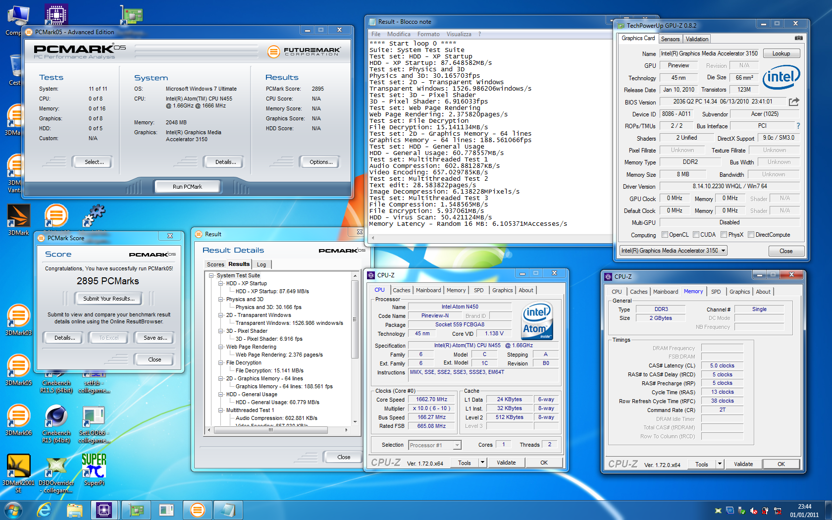
Task: Click Options... button in PCMark05
Action: 321,162
